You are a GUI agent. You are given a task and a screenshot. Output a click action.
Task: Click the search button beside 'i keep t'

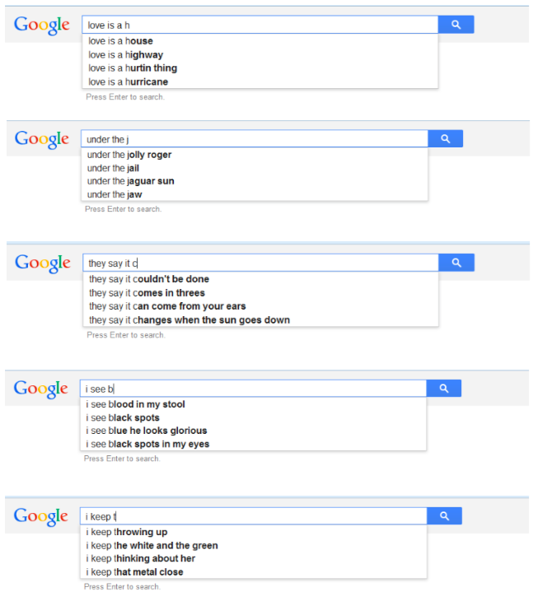coord(444,516)
